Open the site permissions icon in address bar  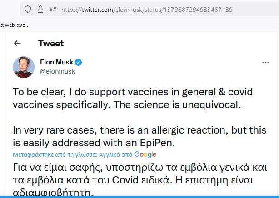[53, 9]
